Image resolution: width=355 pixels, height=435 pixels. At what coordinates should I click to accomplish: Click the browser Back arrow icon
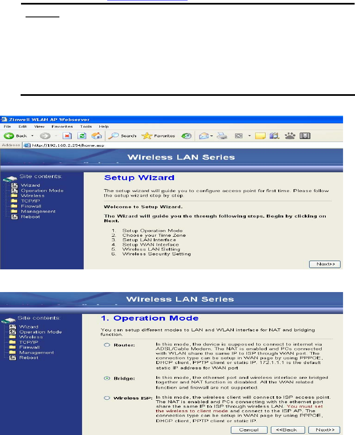[x=9, y=135]
